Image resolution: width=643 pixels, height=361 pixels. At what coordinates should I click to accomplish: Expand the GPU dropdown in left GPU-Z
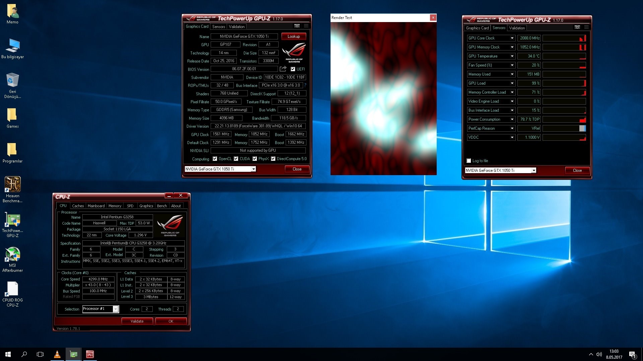coord(253,169)
